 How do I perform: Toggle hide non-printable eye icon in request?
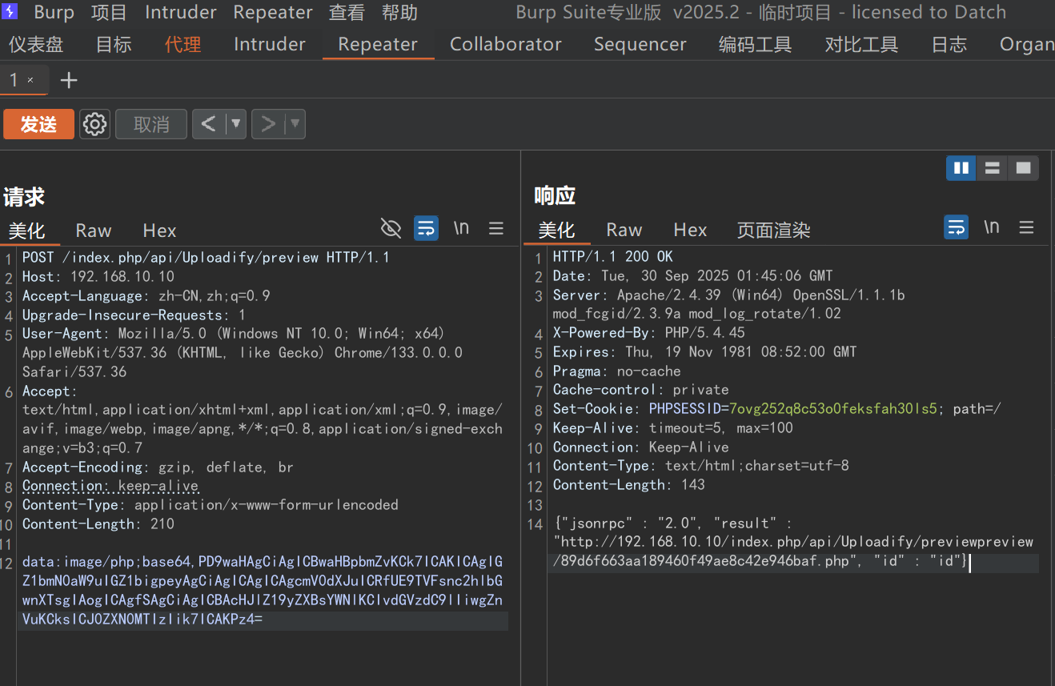(391, 229)
